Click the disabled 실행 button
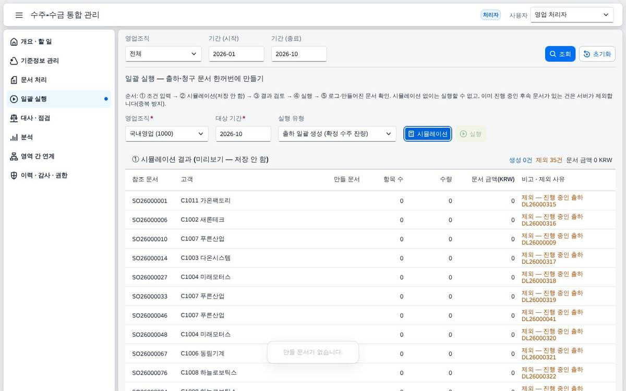This screenshot has width=626, height=391. tap(471, 134)
